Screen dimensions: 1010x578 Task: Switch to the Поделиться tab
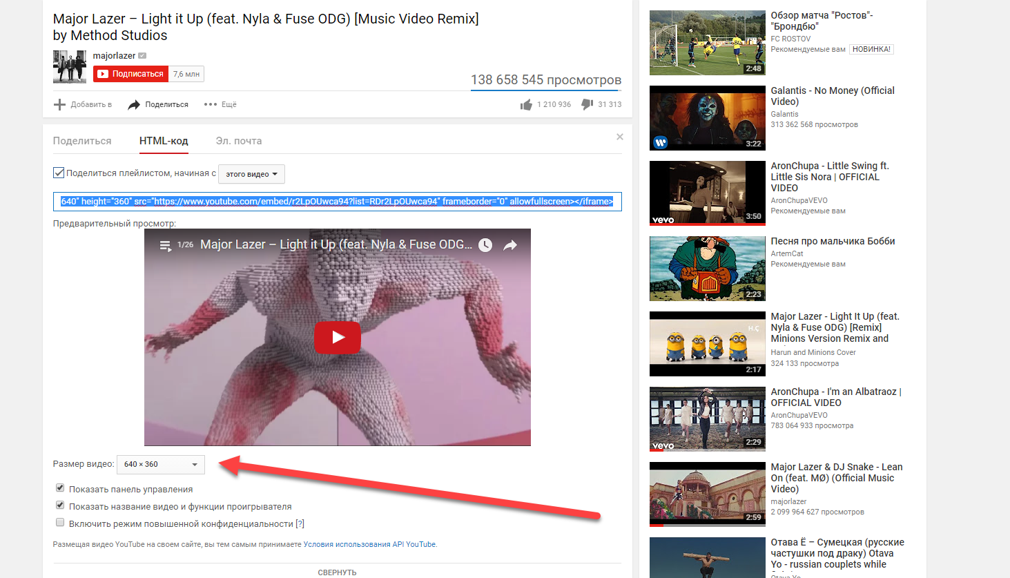(x=82, y=141)
